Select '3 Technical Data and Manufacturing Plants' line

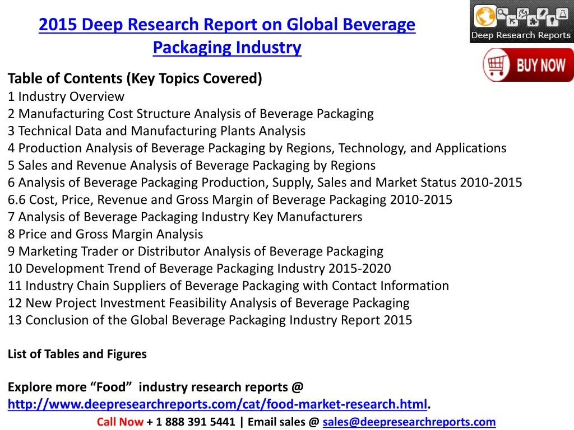[x=157, y=131]
